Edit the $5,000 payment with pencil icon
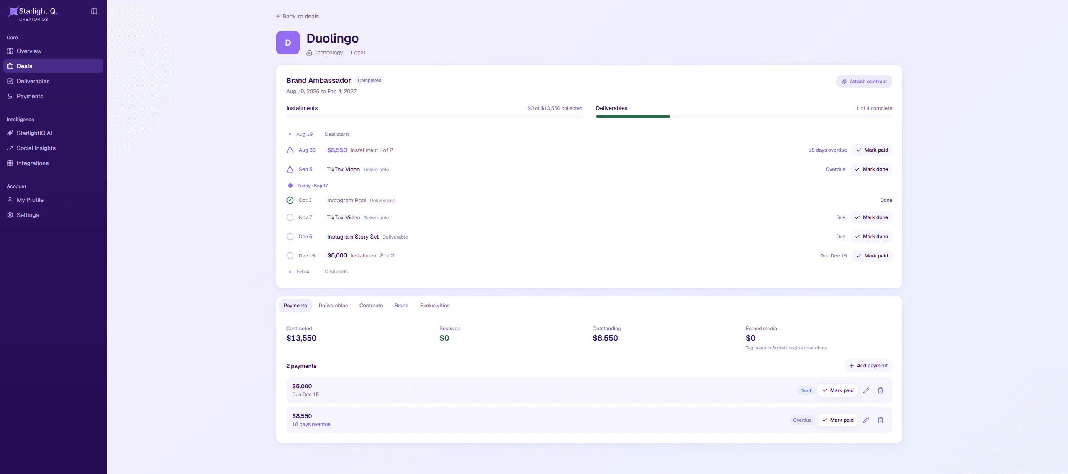The width and height of the screenshot is (1068, 474). [x=866, y=390]
